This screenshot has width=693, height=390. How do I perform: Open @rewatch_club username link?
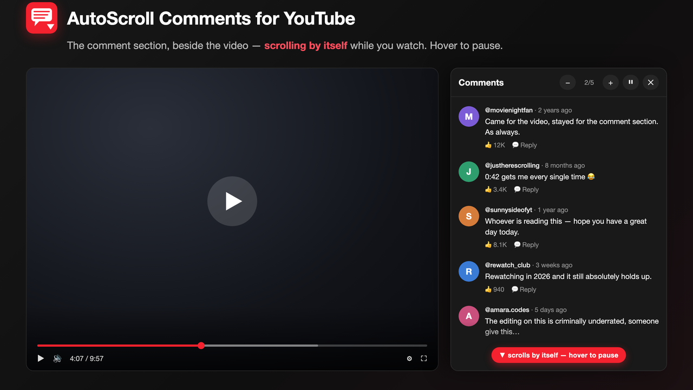tap(508, 265)
